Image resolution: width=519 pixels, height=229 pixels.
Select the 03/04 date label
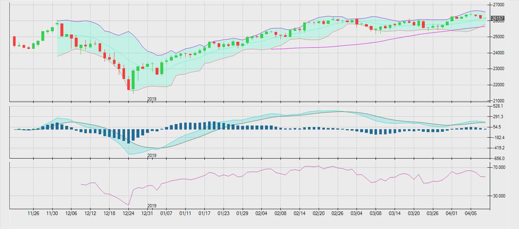[x=357, y=213]
